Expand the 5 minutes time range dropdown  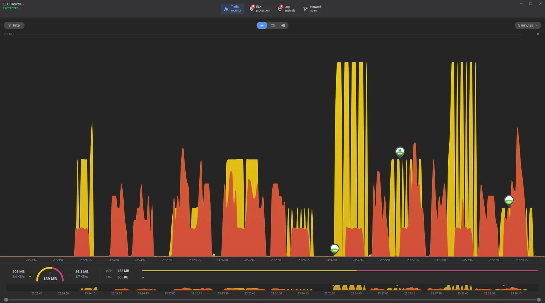[x=528, y=26]
